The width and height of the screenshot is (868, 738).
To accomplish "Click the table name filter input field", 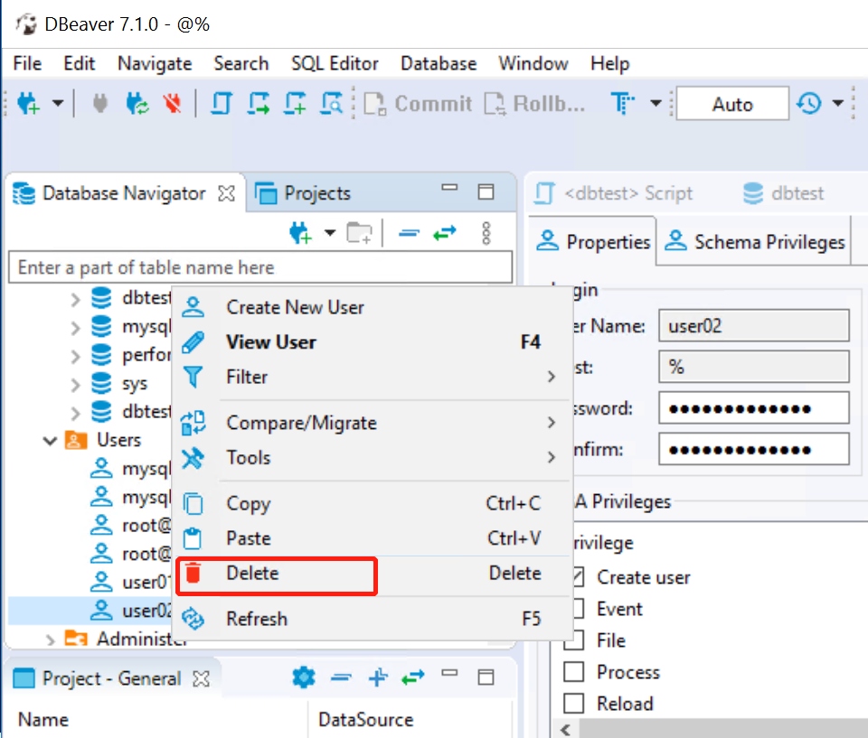I will (259, 267).
